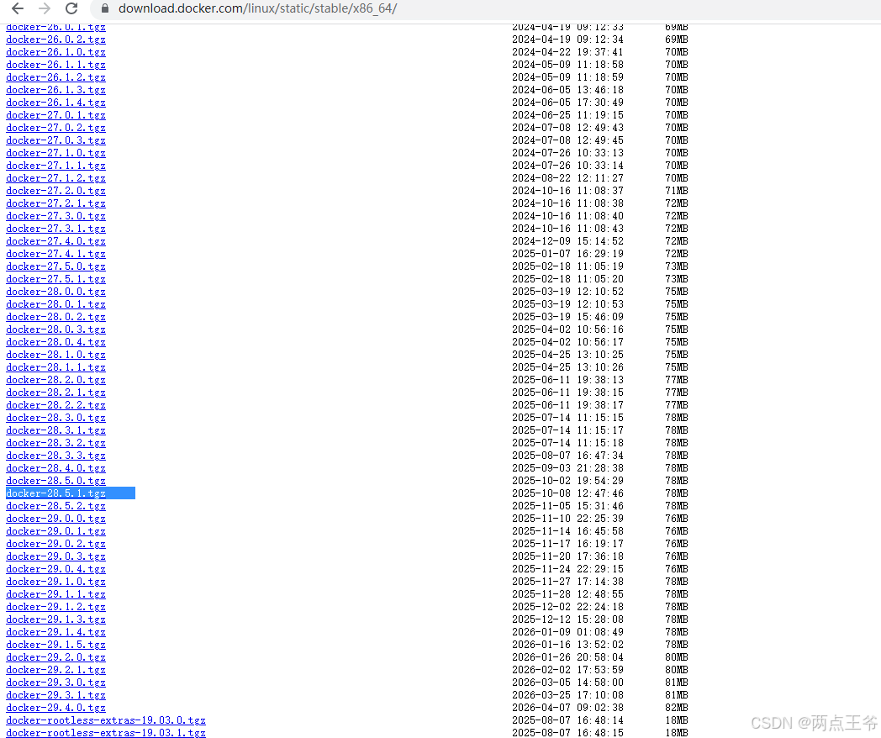Open the docker-29.0.0.tgz link

55,519
